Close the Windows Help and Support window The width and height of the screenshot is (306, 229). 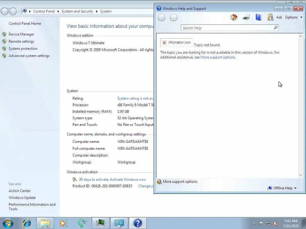[x=298, y=9]
